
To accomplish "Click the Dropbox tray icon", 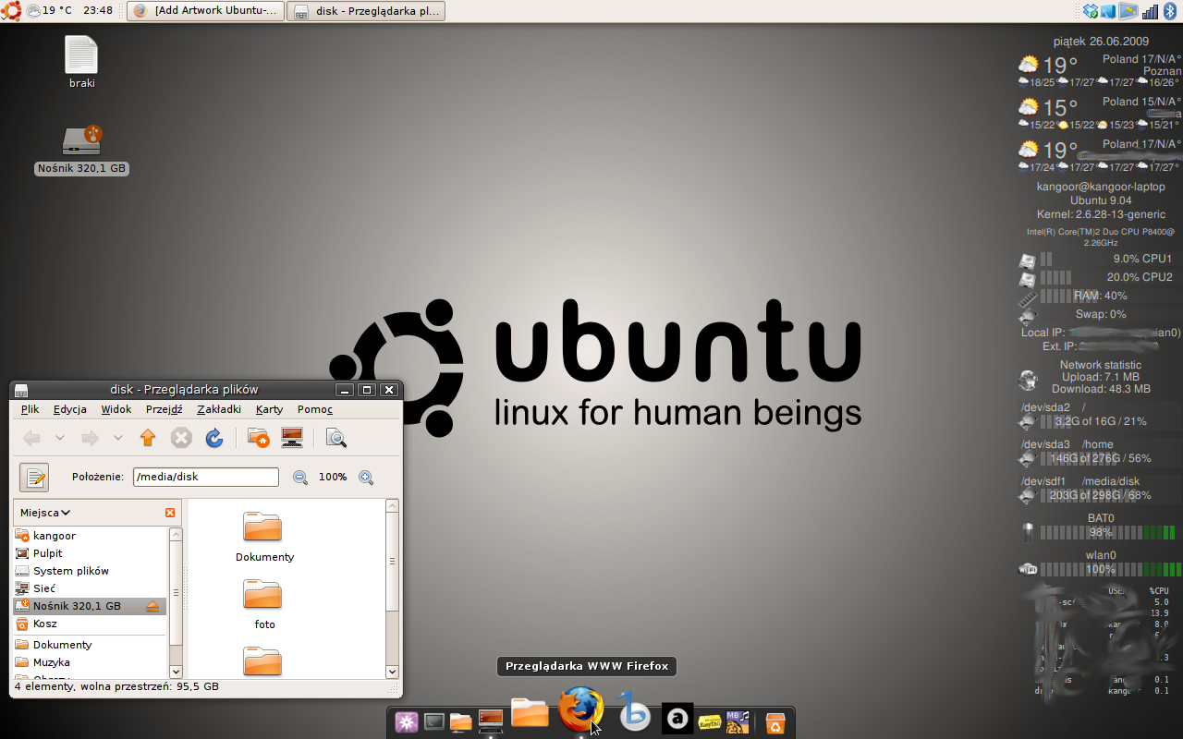I will click(1091, 11).
